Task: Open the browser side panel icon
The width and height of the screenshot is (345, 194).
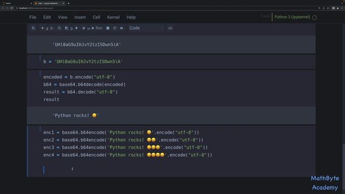Action: (x=333, y=8)
